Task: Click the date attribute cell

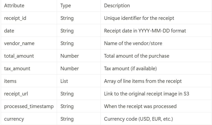Action: (9, 31)
